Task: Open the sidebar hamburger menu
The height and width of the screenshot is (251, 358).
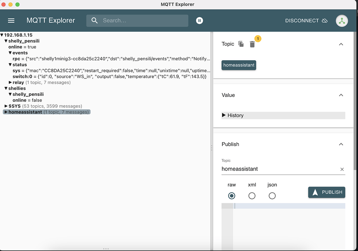Action: pyautogui.click(x=11, y=20)
